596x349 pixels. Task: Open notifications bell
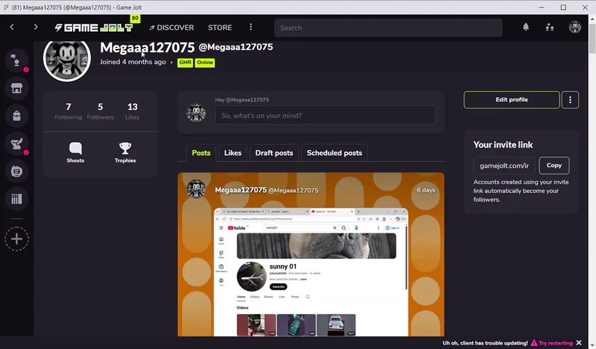[x=526, y=27]
